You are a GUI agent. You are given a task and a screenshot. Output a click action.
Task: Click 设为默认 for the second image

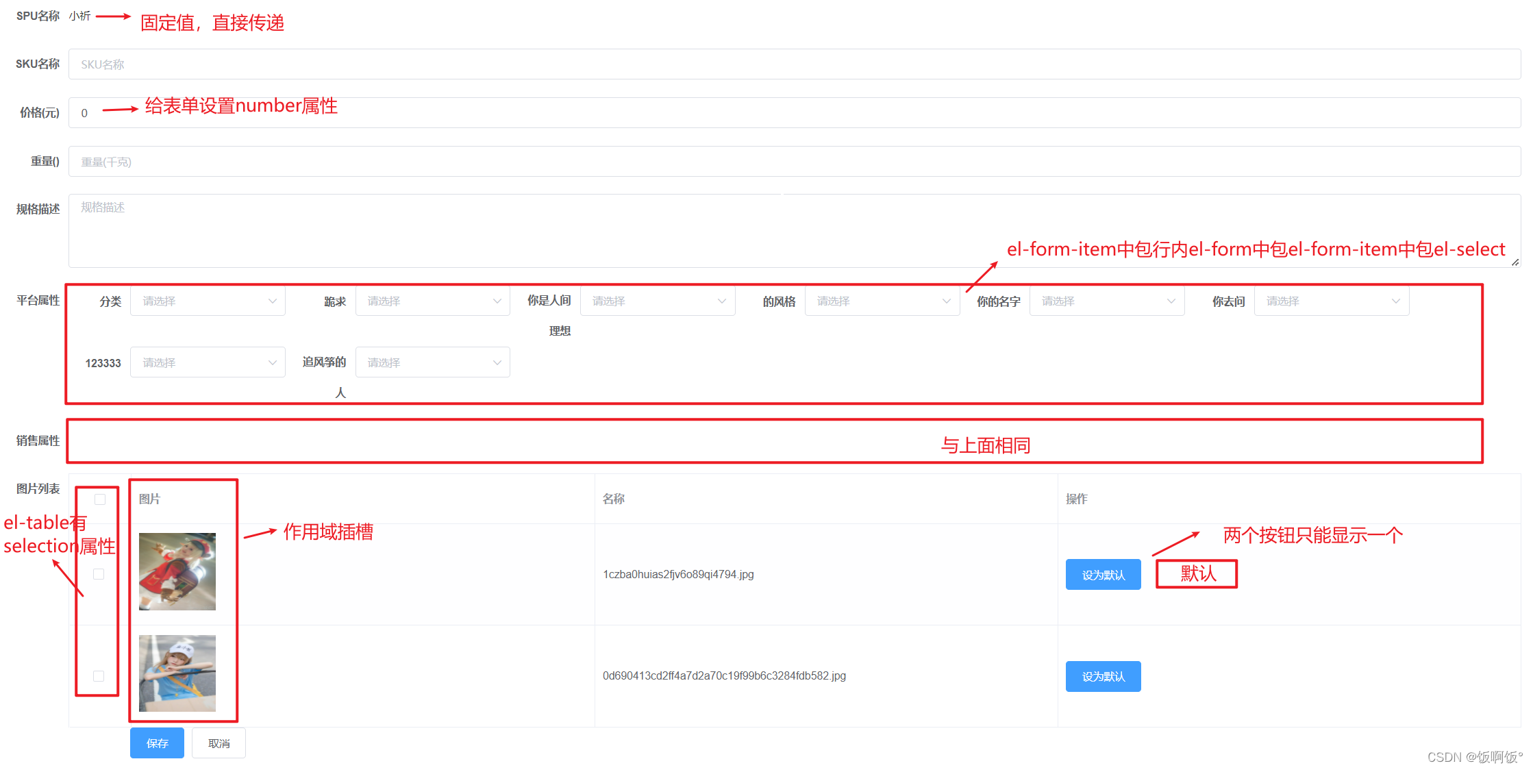coord(1103,676)
